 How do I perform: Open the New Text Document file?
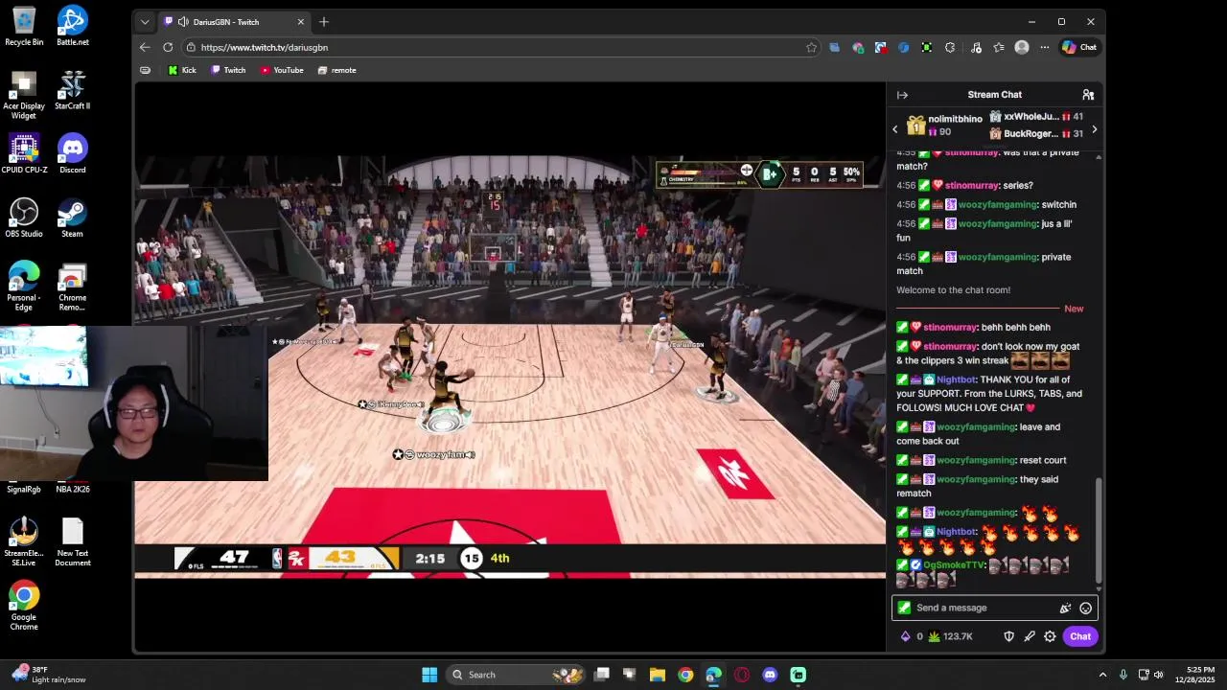[72, 542]
